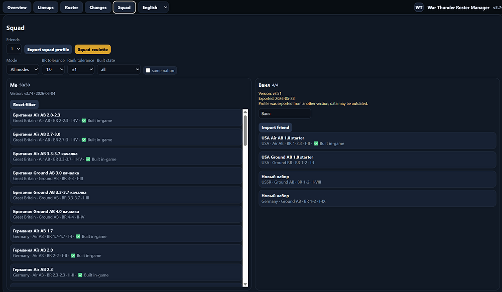This screenshot has width=502, height=292.
Task: Select USA Ground AB 1.0 starter lineup
Action: [x=377, y=160]
